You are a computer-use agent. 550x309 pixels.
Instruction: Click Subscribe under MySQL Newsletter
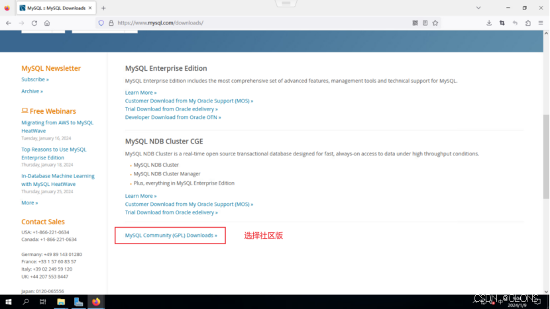(35, 79)
